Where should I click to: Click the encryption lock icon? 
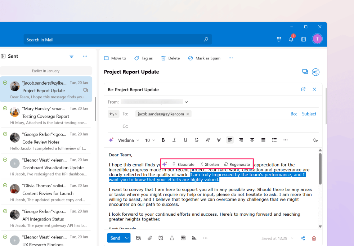(x=172, y=238)
